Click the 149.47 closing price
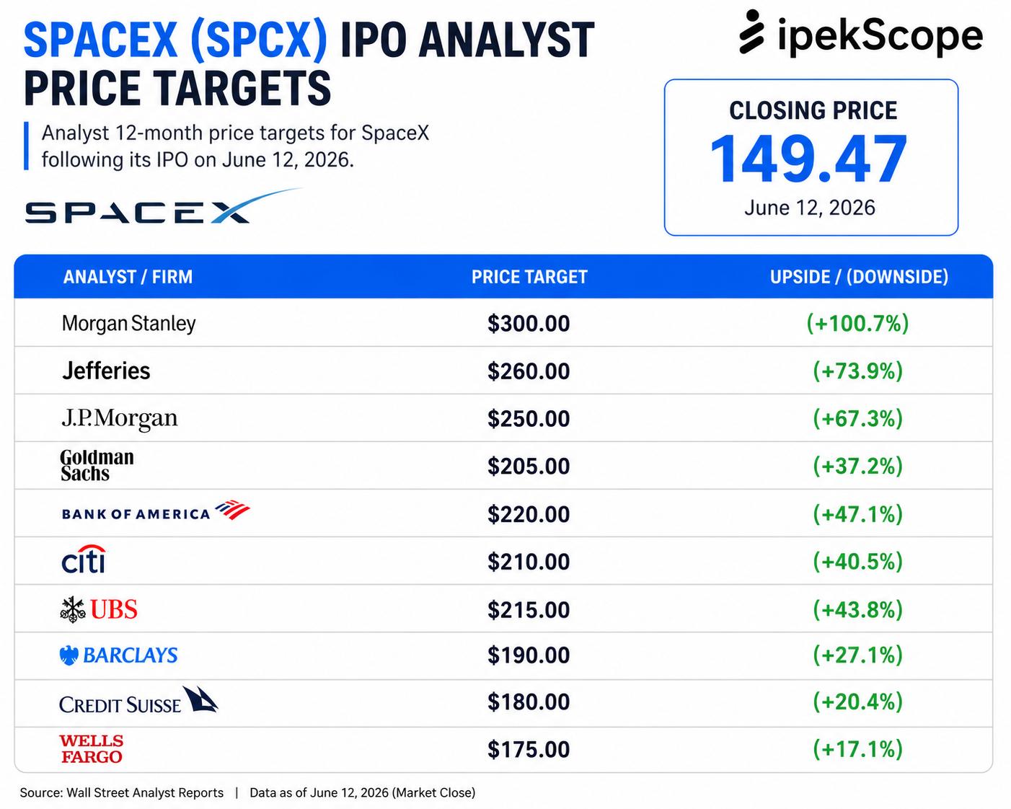 (809, 159)
